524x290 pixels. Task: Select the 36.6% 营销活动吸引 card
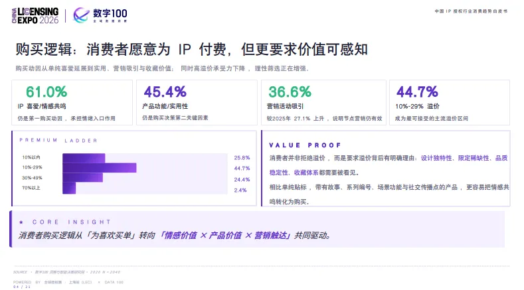click(x=323, y=103)
